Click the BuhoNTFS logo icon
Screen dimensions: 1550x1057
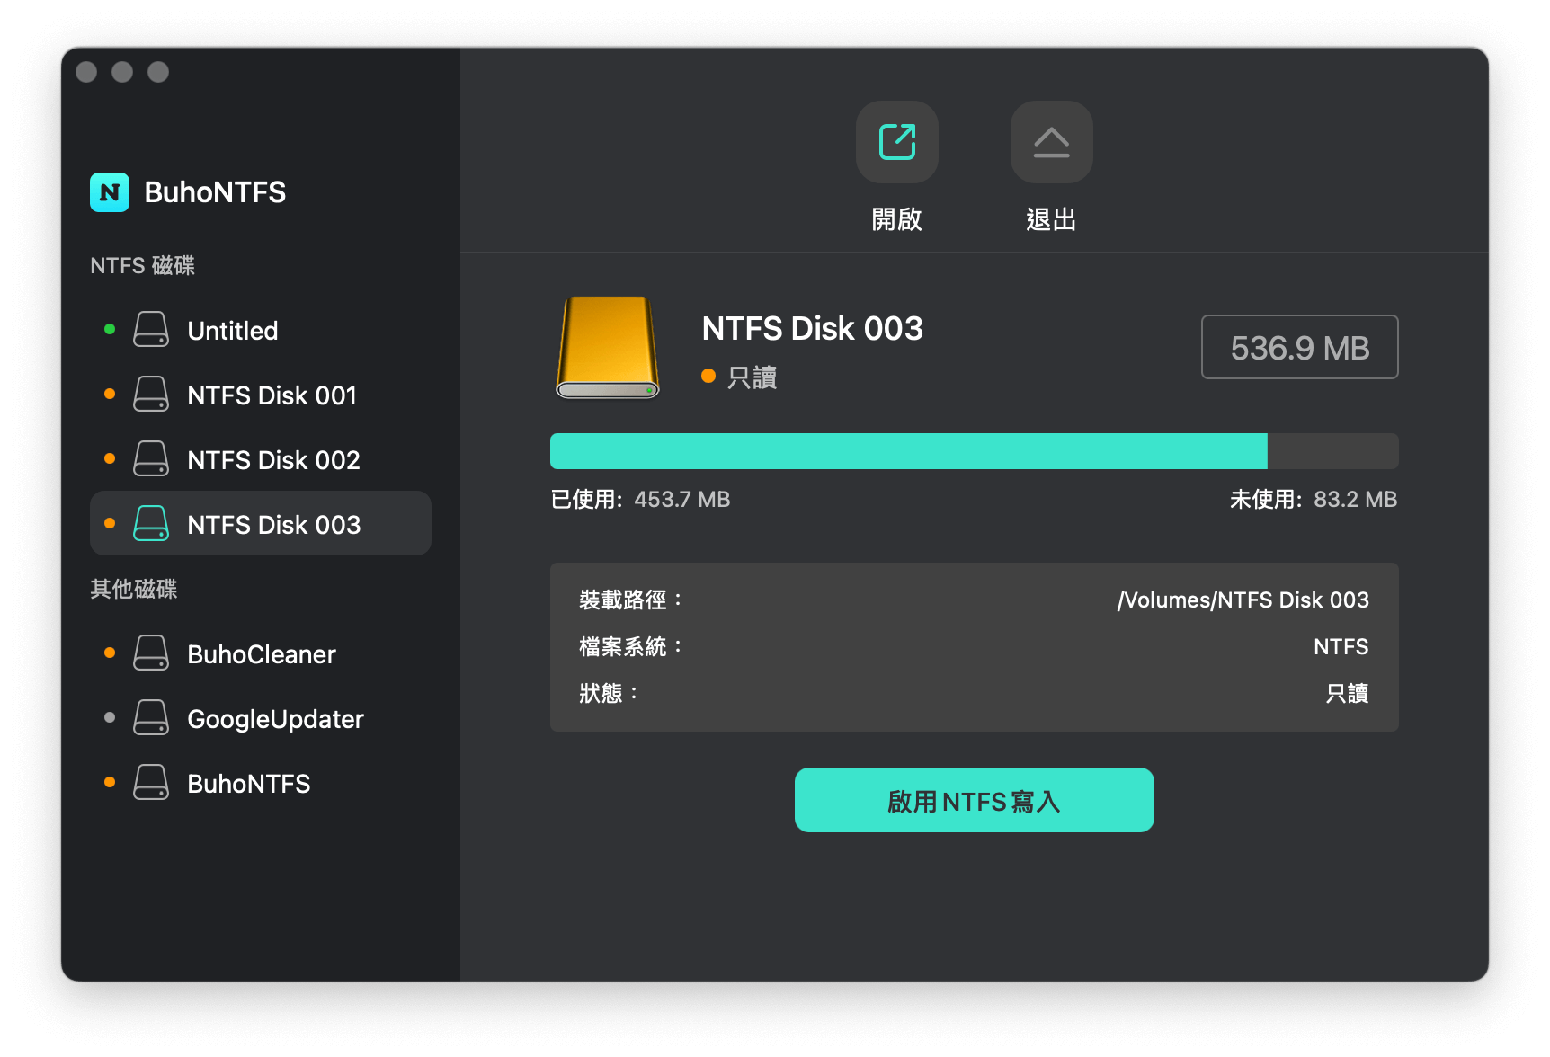point(110,192)
